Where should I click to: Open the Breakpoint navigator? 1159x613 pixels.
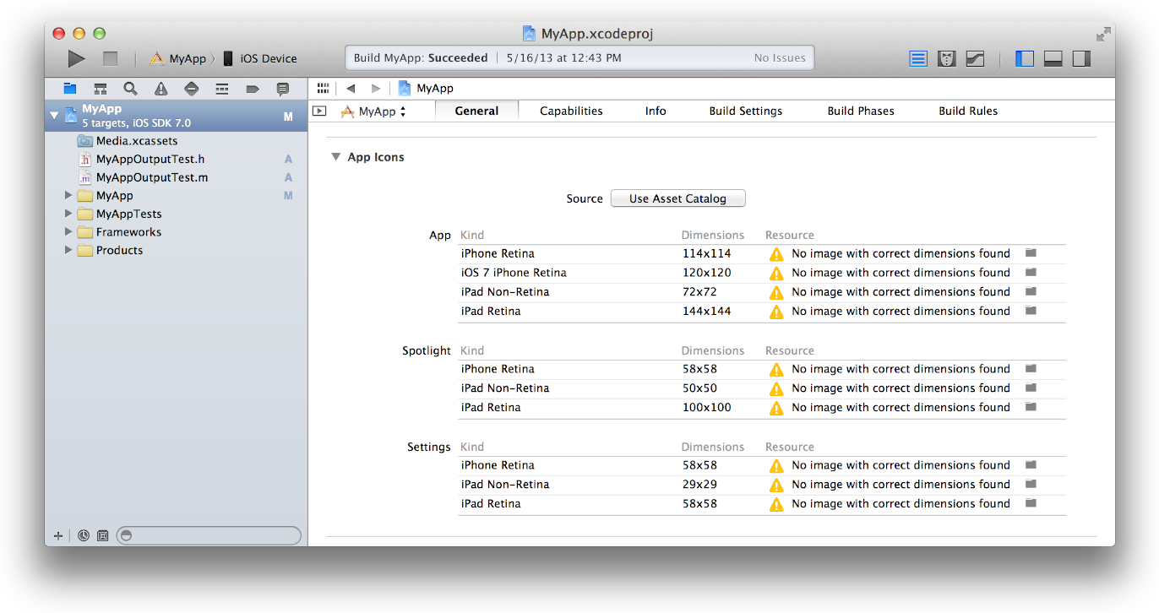253,89
